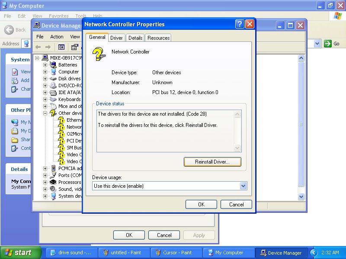
Task: Collapse the MIKE-0B917C9 root node
Action: 37,58
